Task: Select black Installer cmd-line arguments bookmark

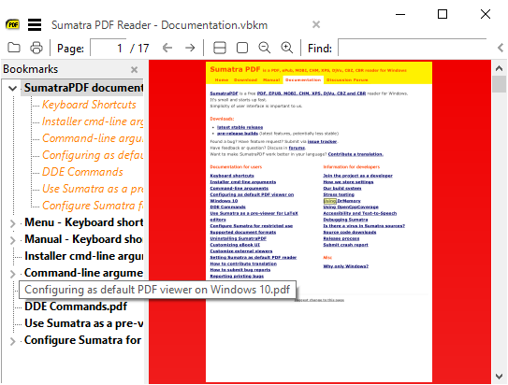Action: point(83,256)
